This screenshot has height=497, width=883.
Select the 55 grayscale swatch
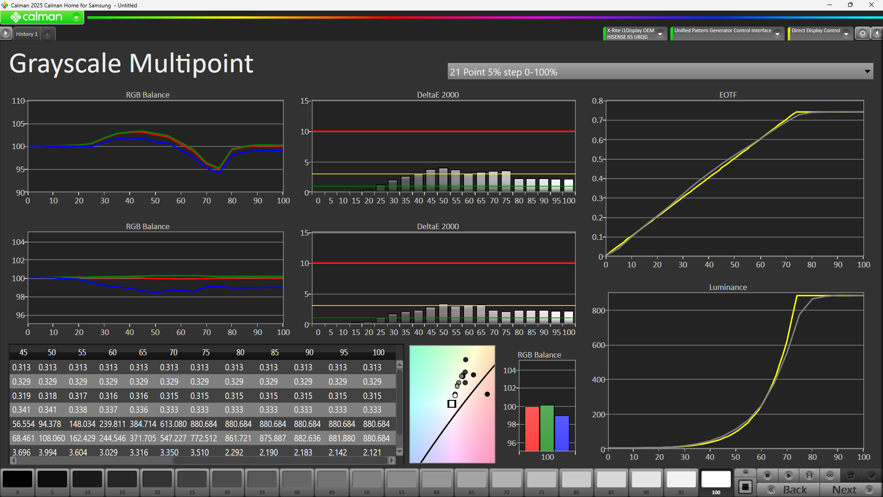click(x=402, y=482)
